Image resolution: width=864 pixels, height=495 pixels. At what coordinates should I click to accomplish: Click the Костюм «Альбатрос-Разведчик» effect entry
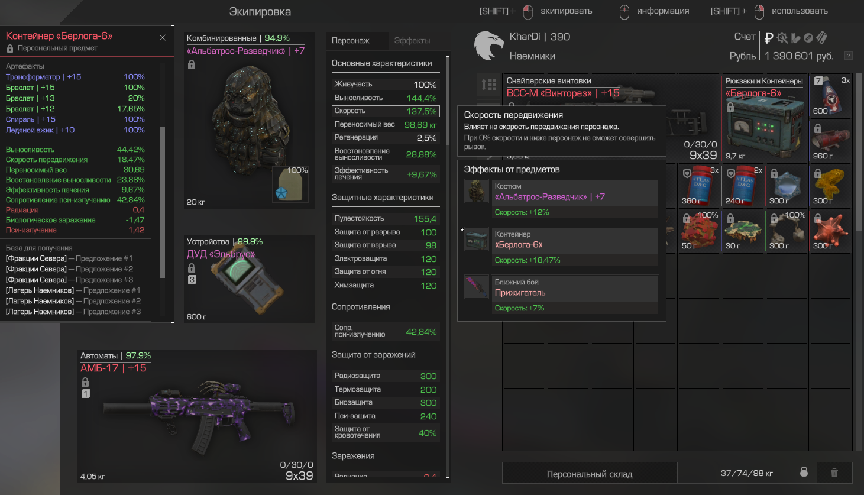[x=575, y=199]
